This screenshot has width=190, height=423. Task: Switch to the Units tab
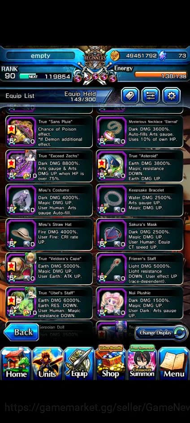coord(47,363)
